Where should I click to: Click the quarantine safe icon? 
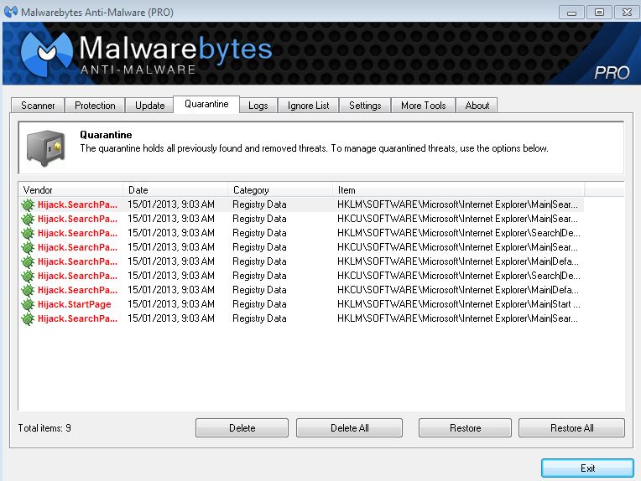point(46,147)
